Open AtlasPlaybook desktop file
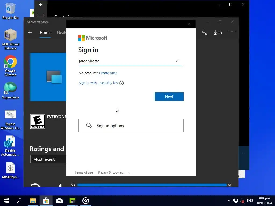Screen dimensions: 275x206 point(10,170)
